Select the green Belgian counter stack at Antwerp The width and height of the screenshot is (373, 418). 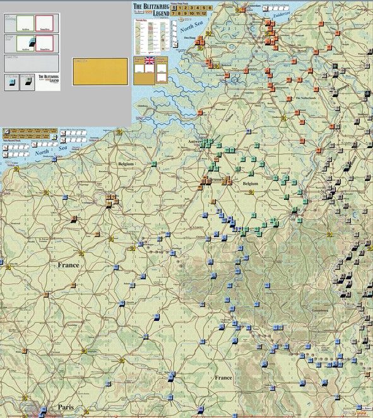tap(206, 143)
